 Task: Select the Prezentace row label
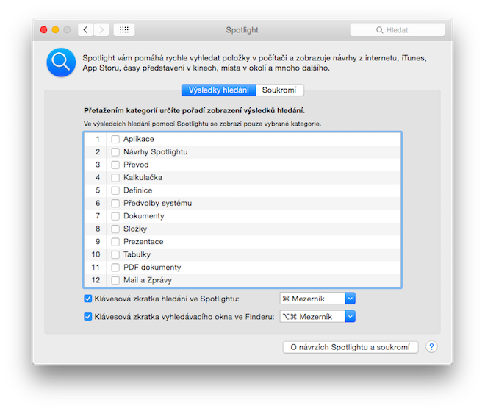coord(143,242)
